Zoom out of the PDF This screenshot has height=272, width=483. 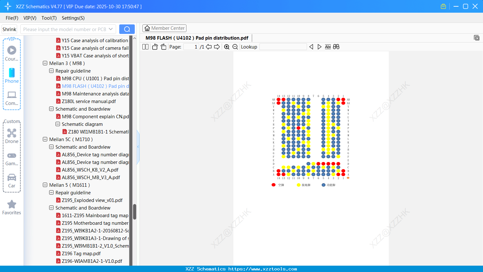(x=235, y=47)
